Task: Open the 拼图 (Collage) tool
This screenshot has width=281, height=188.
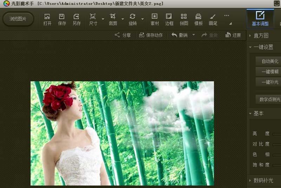Action: [x=184, y=19]
